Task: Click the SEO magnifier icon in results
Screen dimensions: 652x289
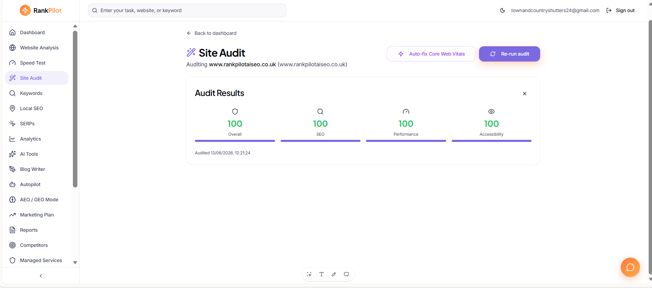Action: tap(320, 112)
